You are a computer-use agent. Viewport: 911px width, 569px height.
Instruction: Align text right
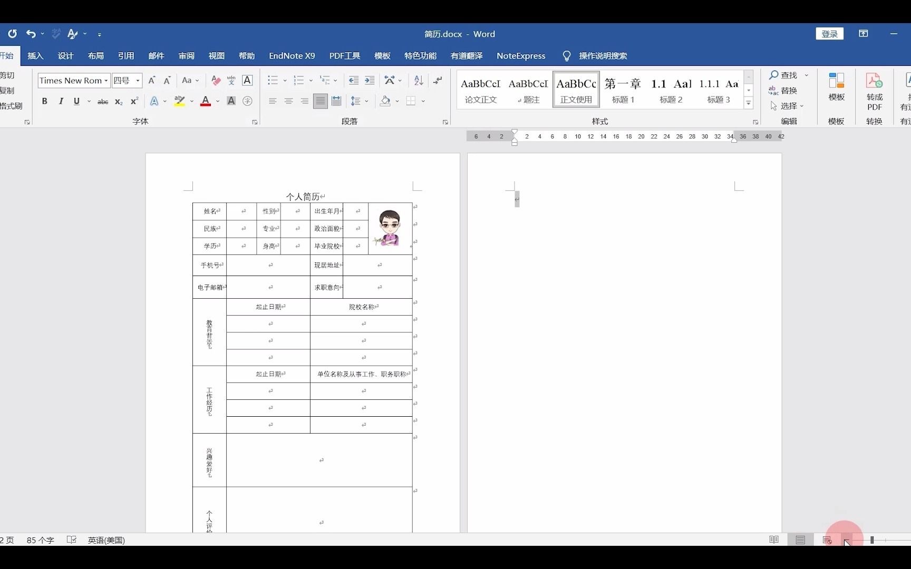click(x=304, y=101)
